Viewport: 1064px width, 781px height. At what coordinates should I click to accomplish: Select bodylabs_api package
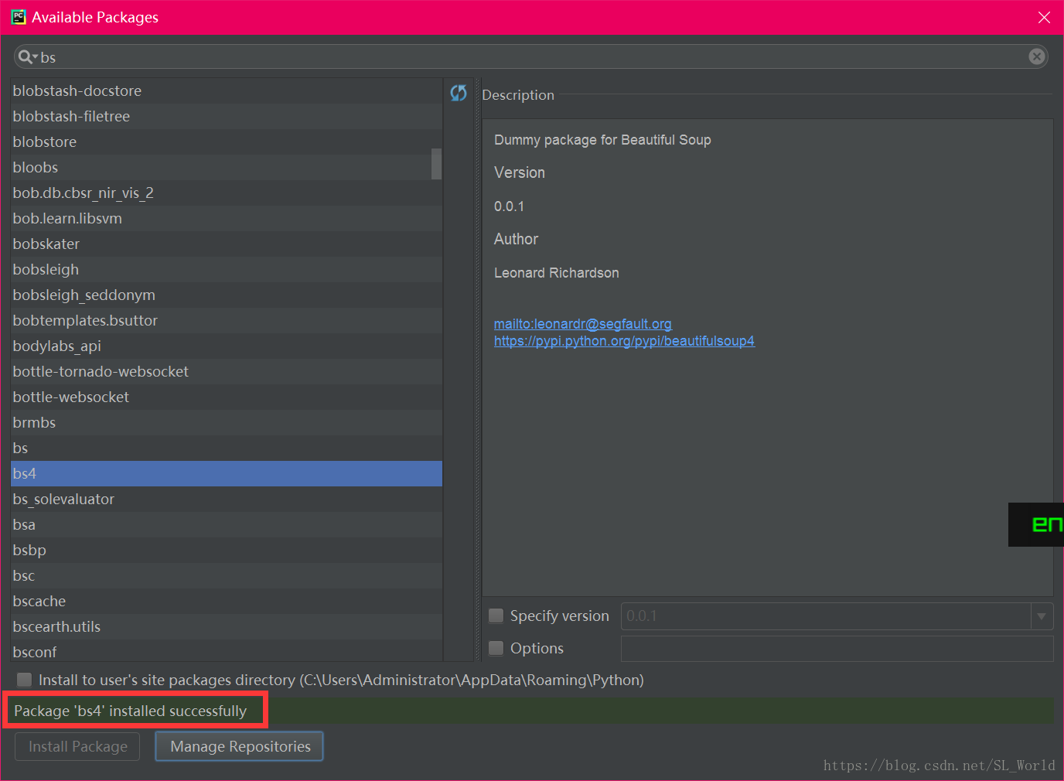227,346
